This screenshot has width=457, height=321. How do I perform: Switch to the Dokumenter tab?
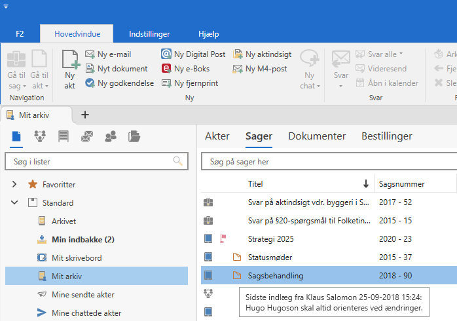click(x=317, y=136)
